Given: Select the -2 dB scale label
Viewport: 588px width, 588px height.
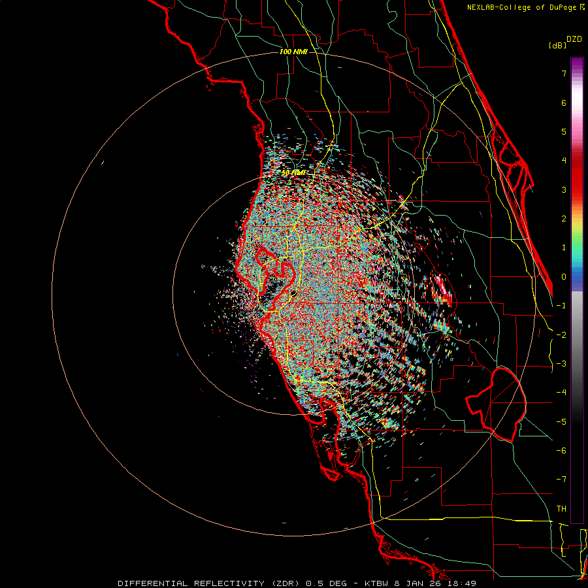Looking at the screenshot, I should click(x=561, y=335).
